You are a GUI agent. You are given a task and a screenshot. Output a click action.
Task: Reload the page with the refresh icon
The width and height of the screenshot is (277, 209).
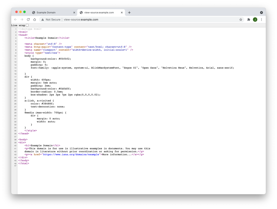point(28,19)
